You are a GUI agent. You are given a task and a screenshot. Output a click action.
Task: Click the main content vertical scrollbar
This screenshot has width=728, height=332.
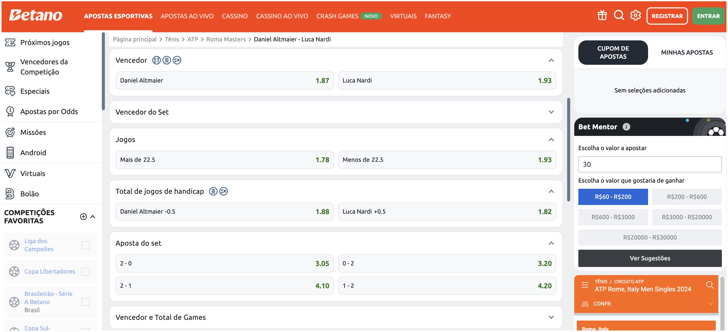(x=568, y=150)
